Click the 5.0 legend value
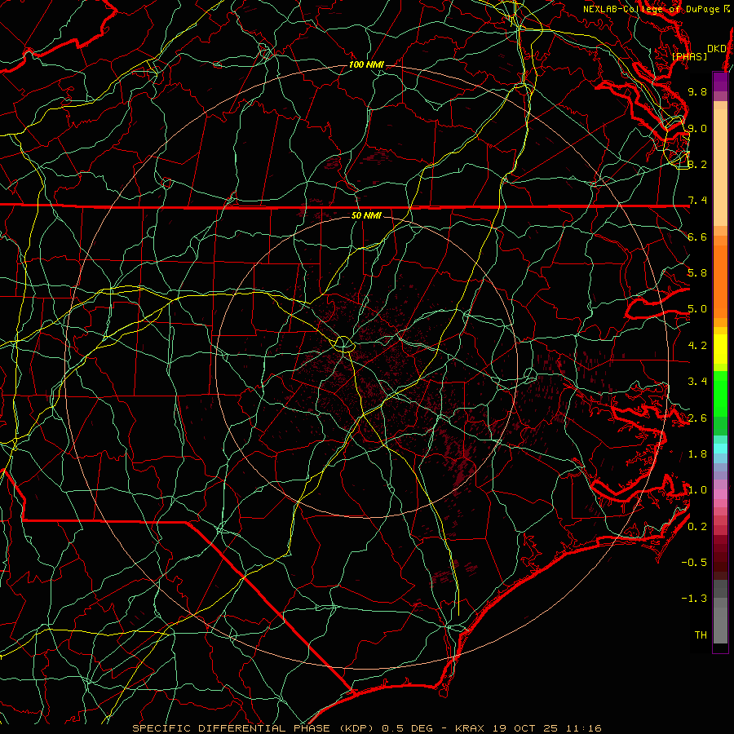734x734 pixels. click(697, 309)
